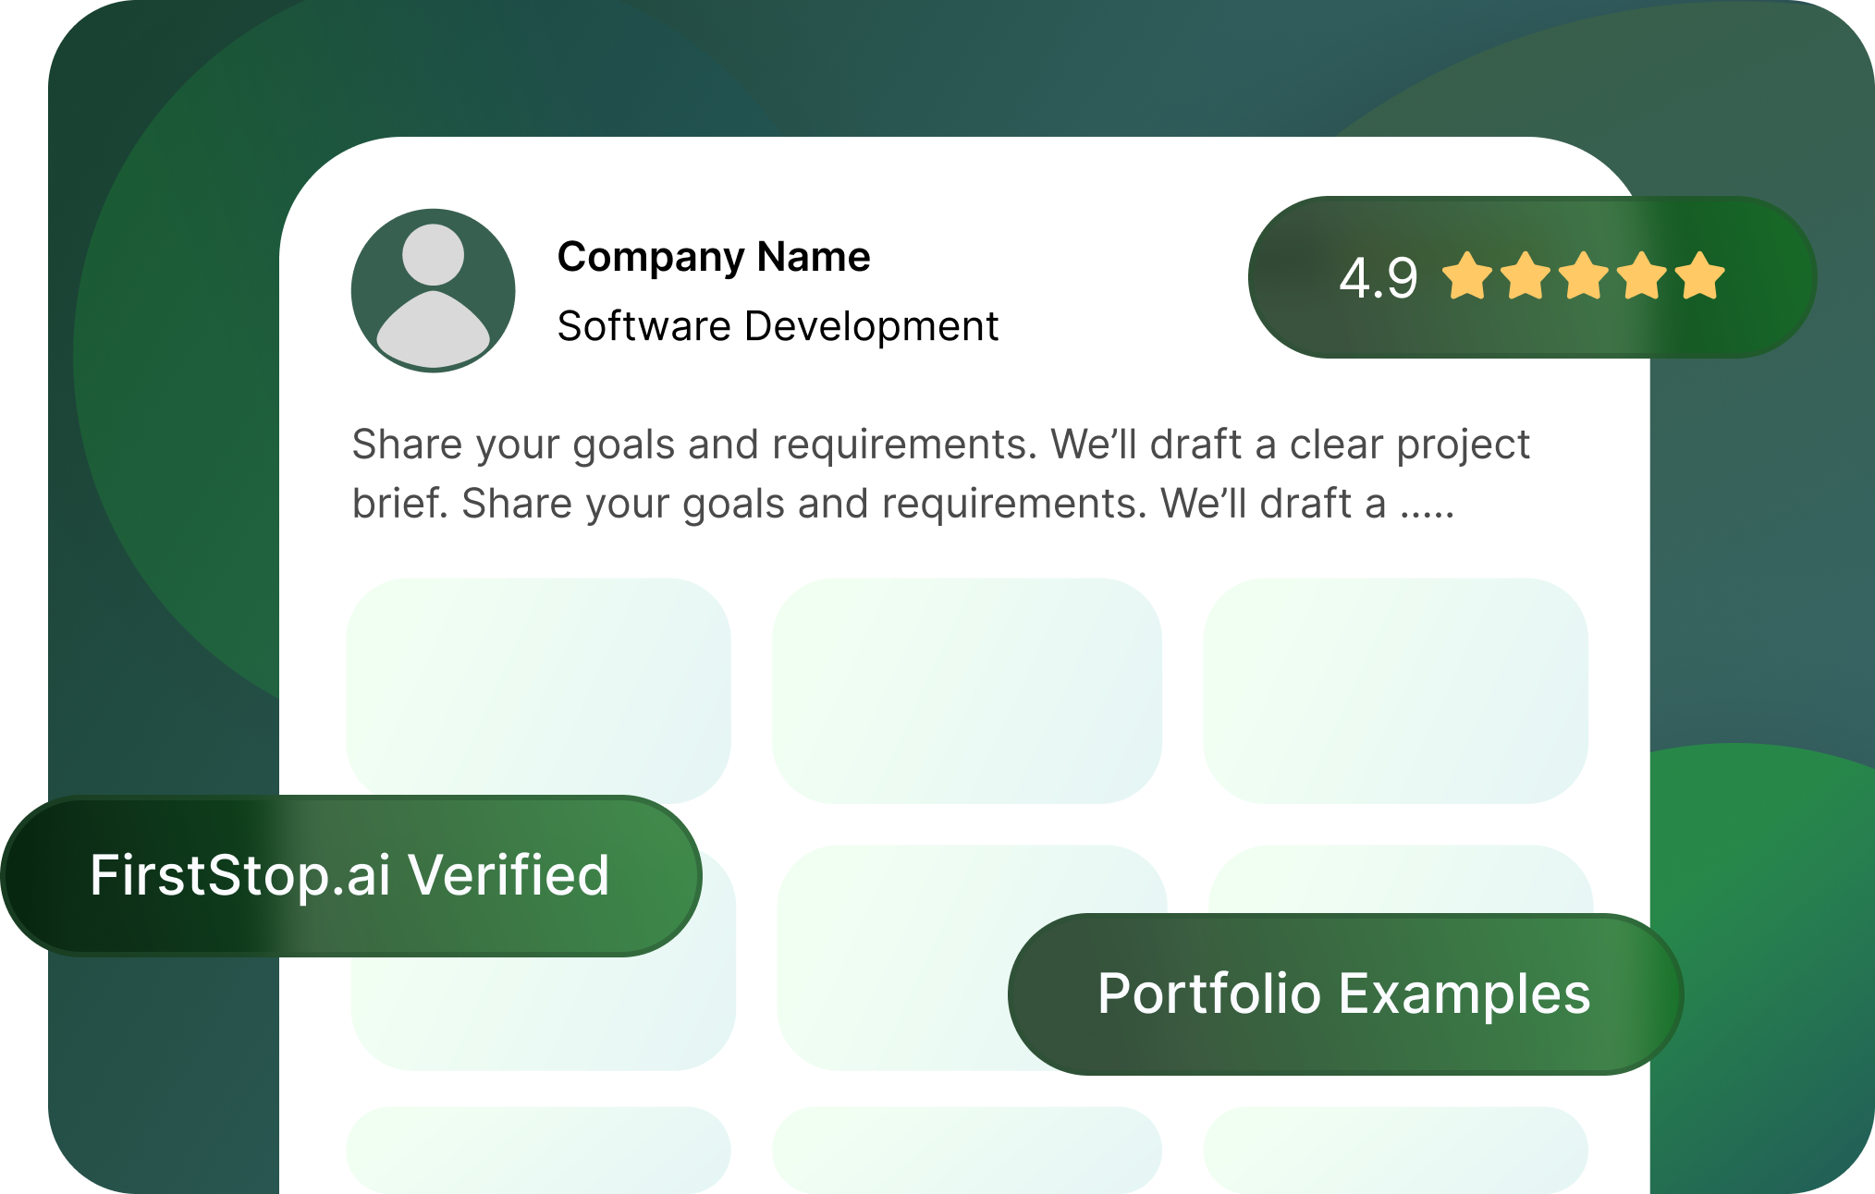Open the Portfolio Examples badge
The width and height of the screenshot is (1875, 1194).
(1343, 994)
